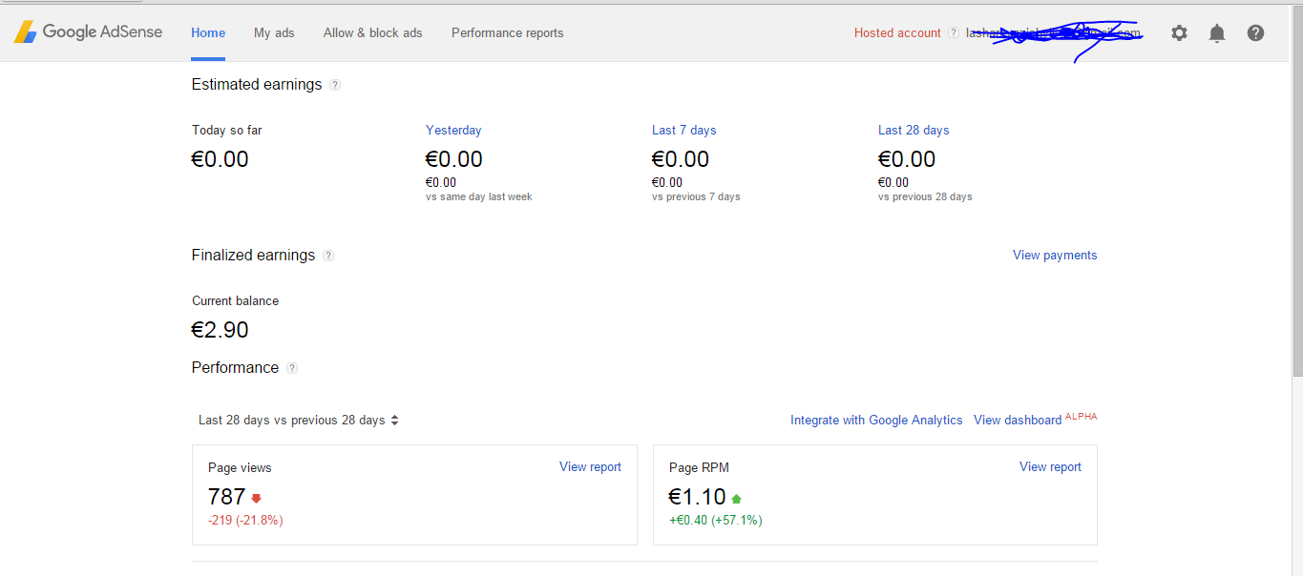
Task: Open View report for Page views
Action: pyautogui.click(x=590, y=467)
